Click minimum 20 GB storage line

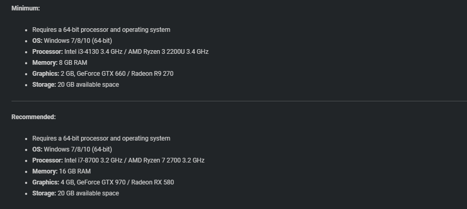(x=76, y=85)
